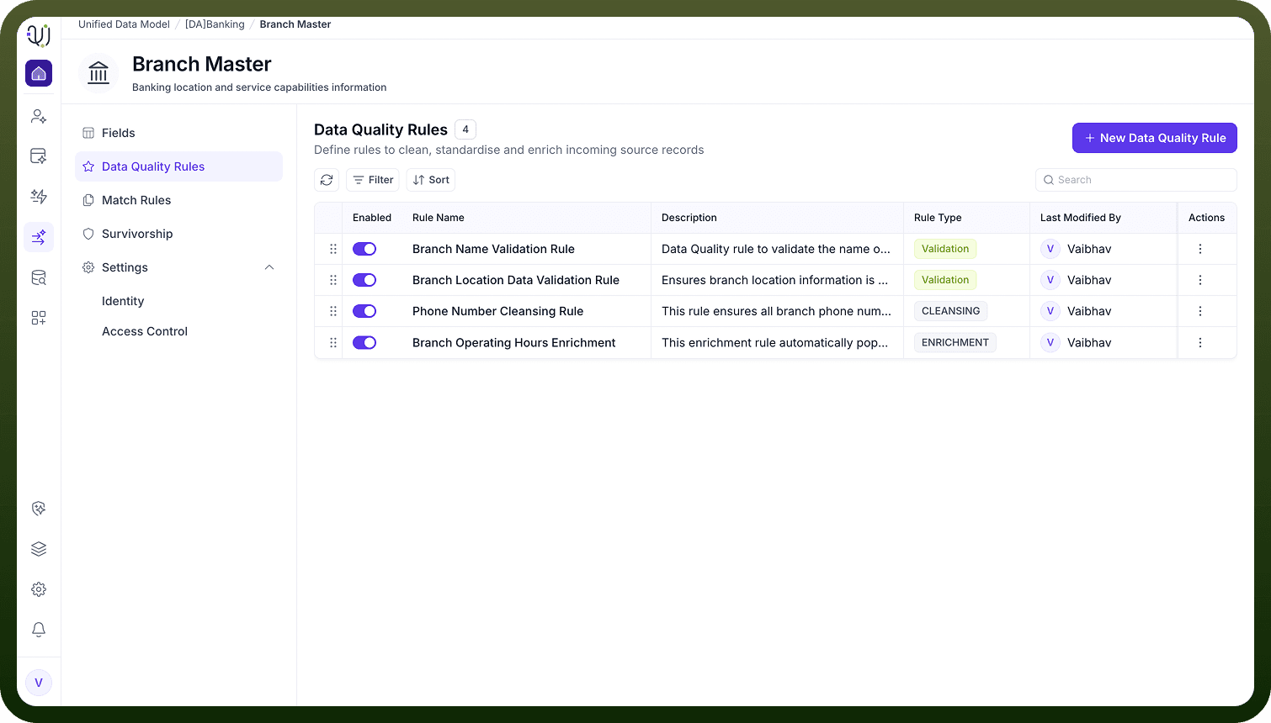Open Survivorship section
Viewport: 1271px width, 723px height.
click(178, 234)
